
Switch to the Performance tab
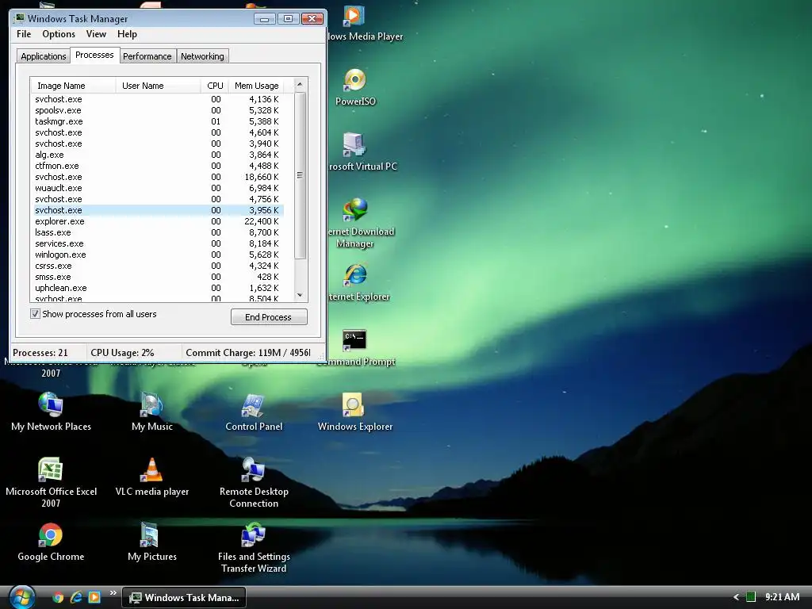point(147,56)
